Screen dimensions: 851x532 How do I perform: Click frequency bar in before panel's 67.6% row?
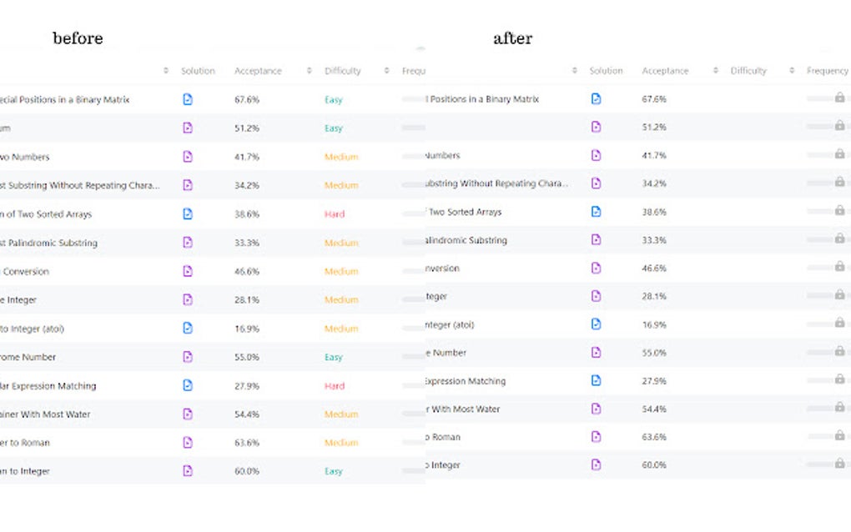(413, 99)
